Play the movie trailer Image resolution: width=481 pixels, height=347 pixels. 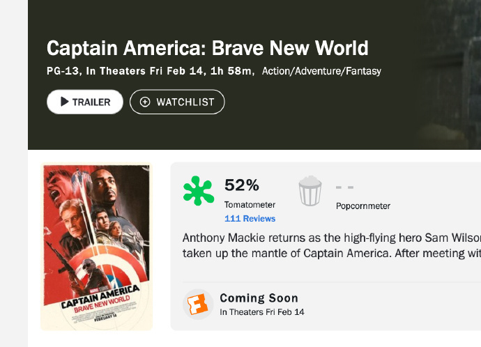tap(79, 102)
